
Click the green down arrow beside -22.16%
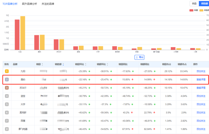89,79
